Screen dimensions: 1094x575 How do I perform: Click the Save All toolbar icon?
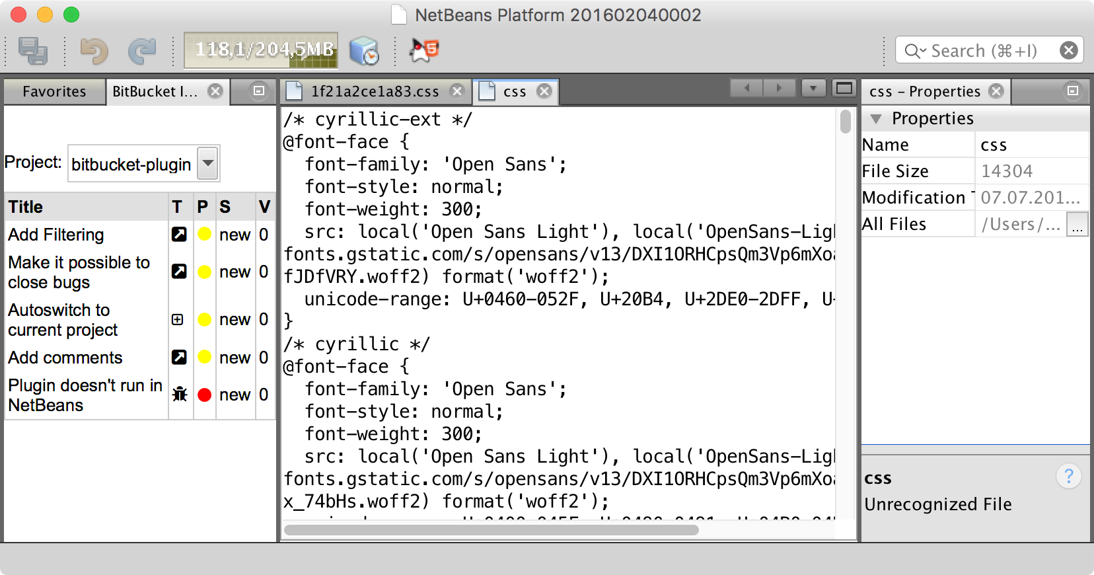pyautogui.click(x=32, y=51)
